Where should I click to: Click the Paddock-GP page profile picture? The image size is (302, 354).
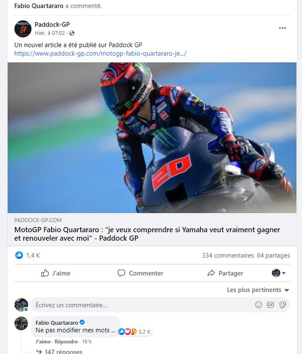click(x=23, y=29)
